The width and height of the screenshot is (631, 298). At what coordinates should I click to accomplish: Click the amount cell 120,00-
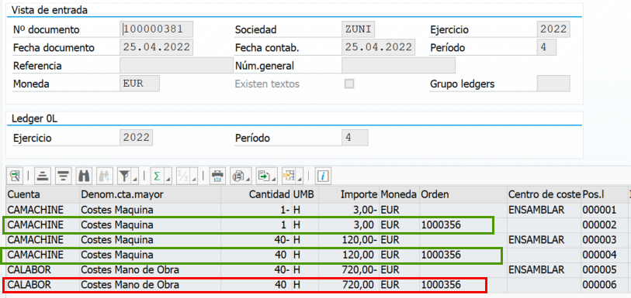click(348, 240)
